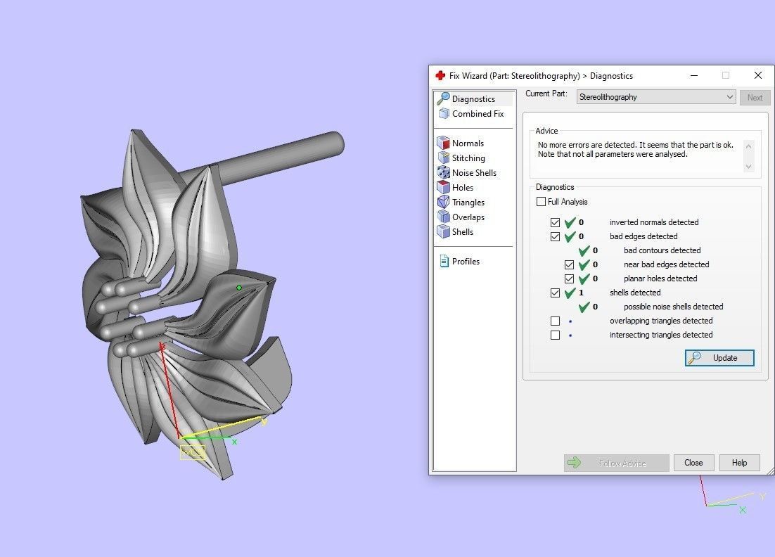Open the Combined Fix page

(x=478, y=114)
